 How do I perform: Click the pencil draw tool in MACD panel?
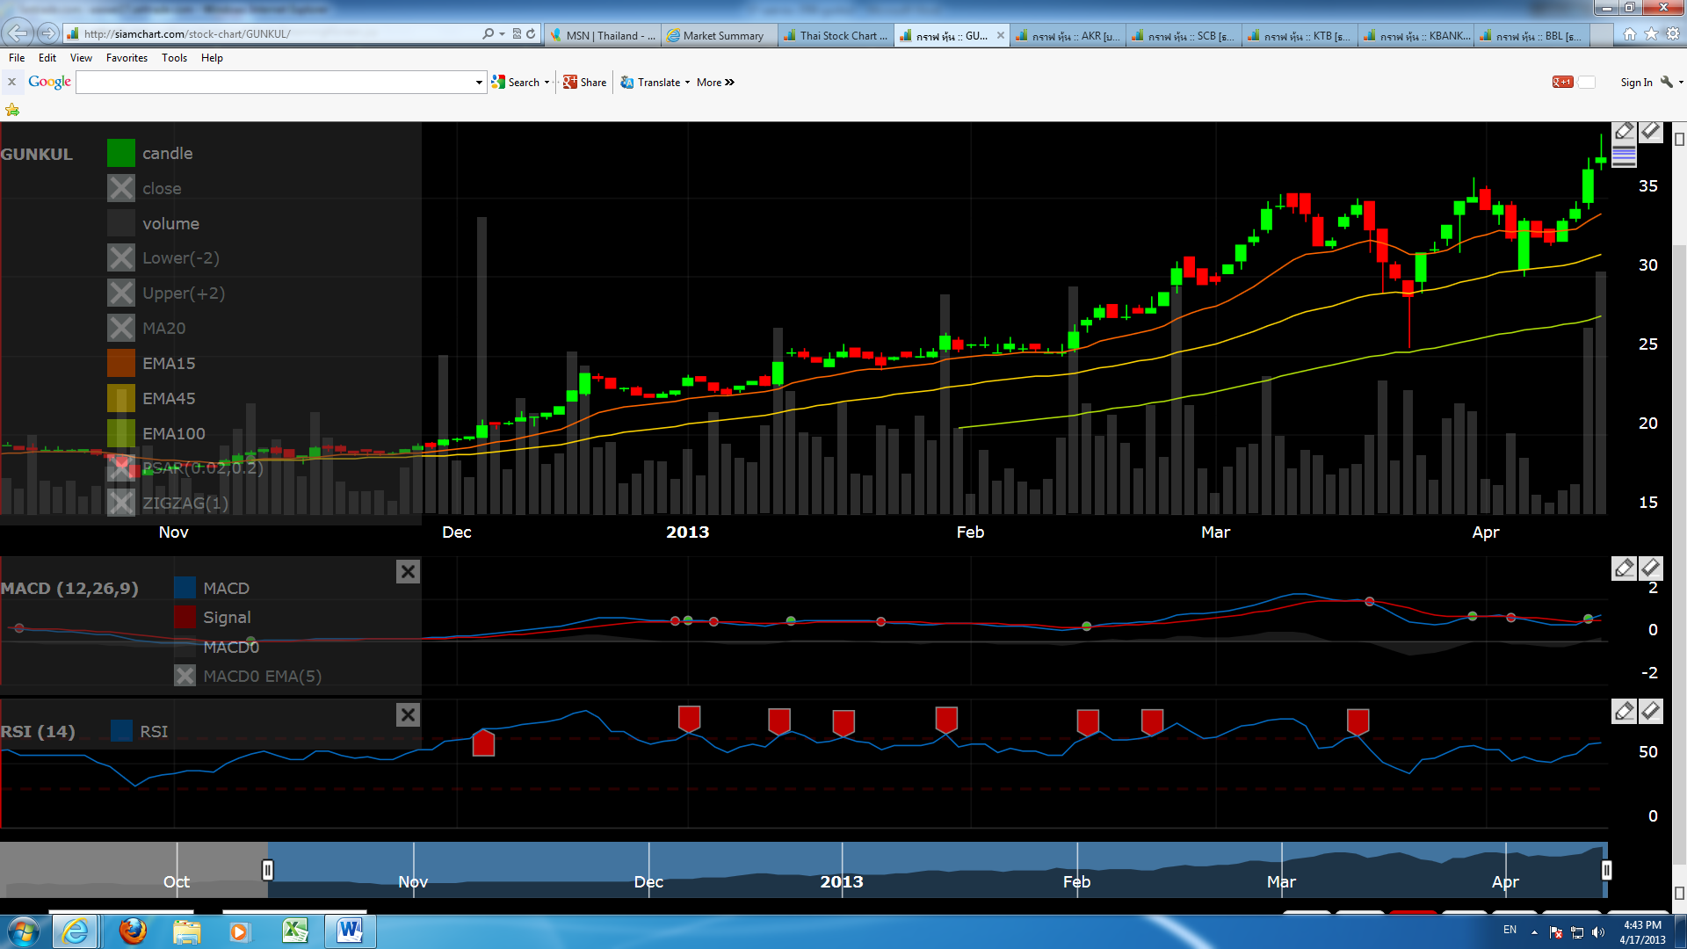[1624, 569]
